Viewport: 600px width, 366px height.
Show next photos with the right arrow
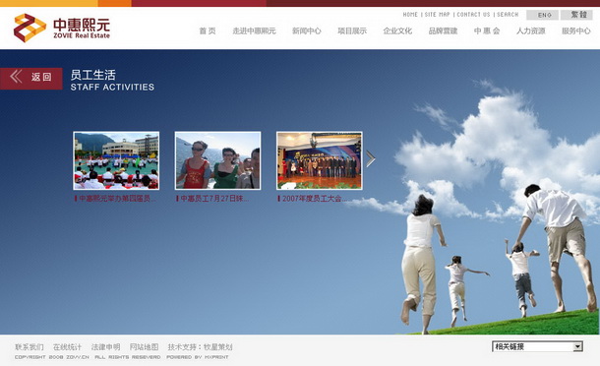click(x=371, y=158)
